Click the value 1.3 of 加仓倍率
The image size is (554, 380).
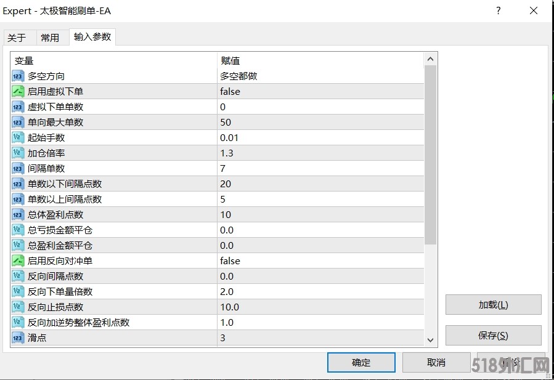point(227,153)
